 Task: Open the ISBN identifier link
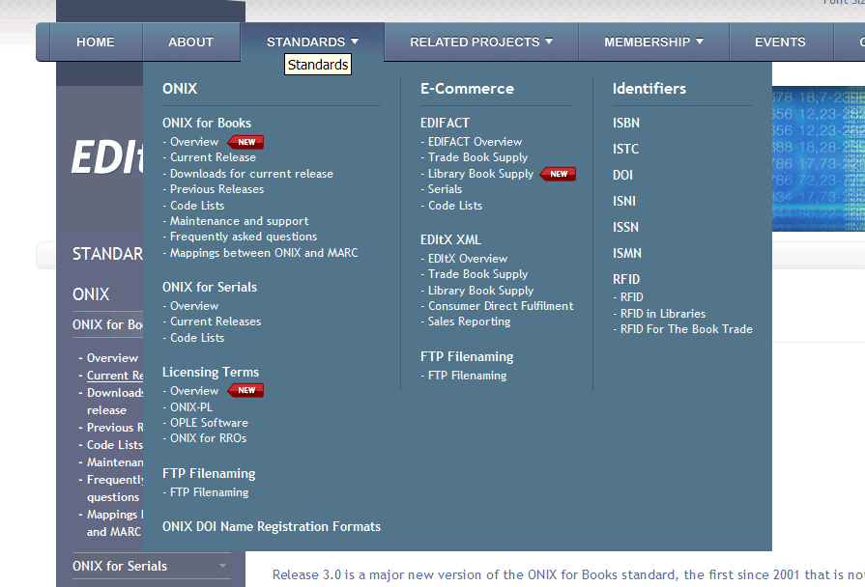point(626,123)
